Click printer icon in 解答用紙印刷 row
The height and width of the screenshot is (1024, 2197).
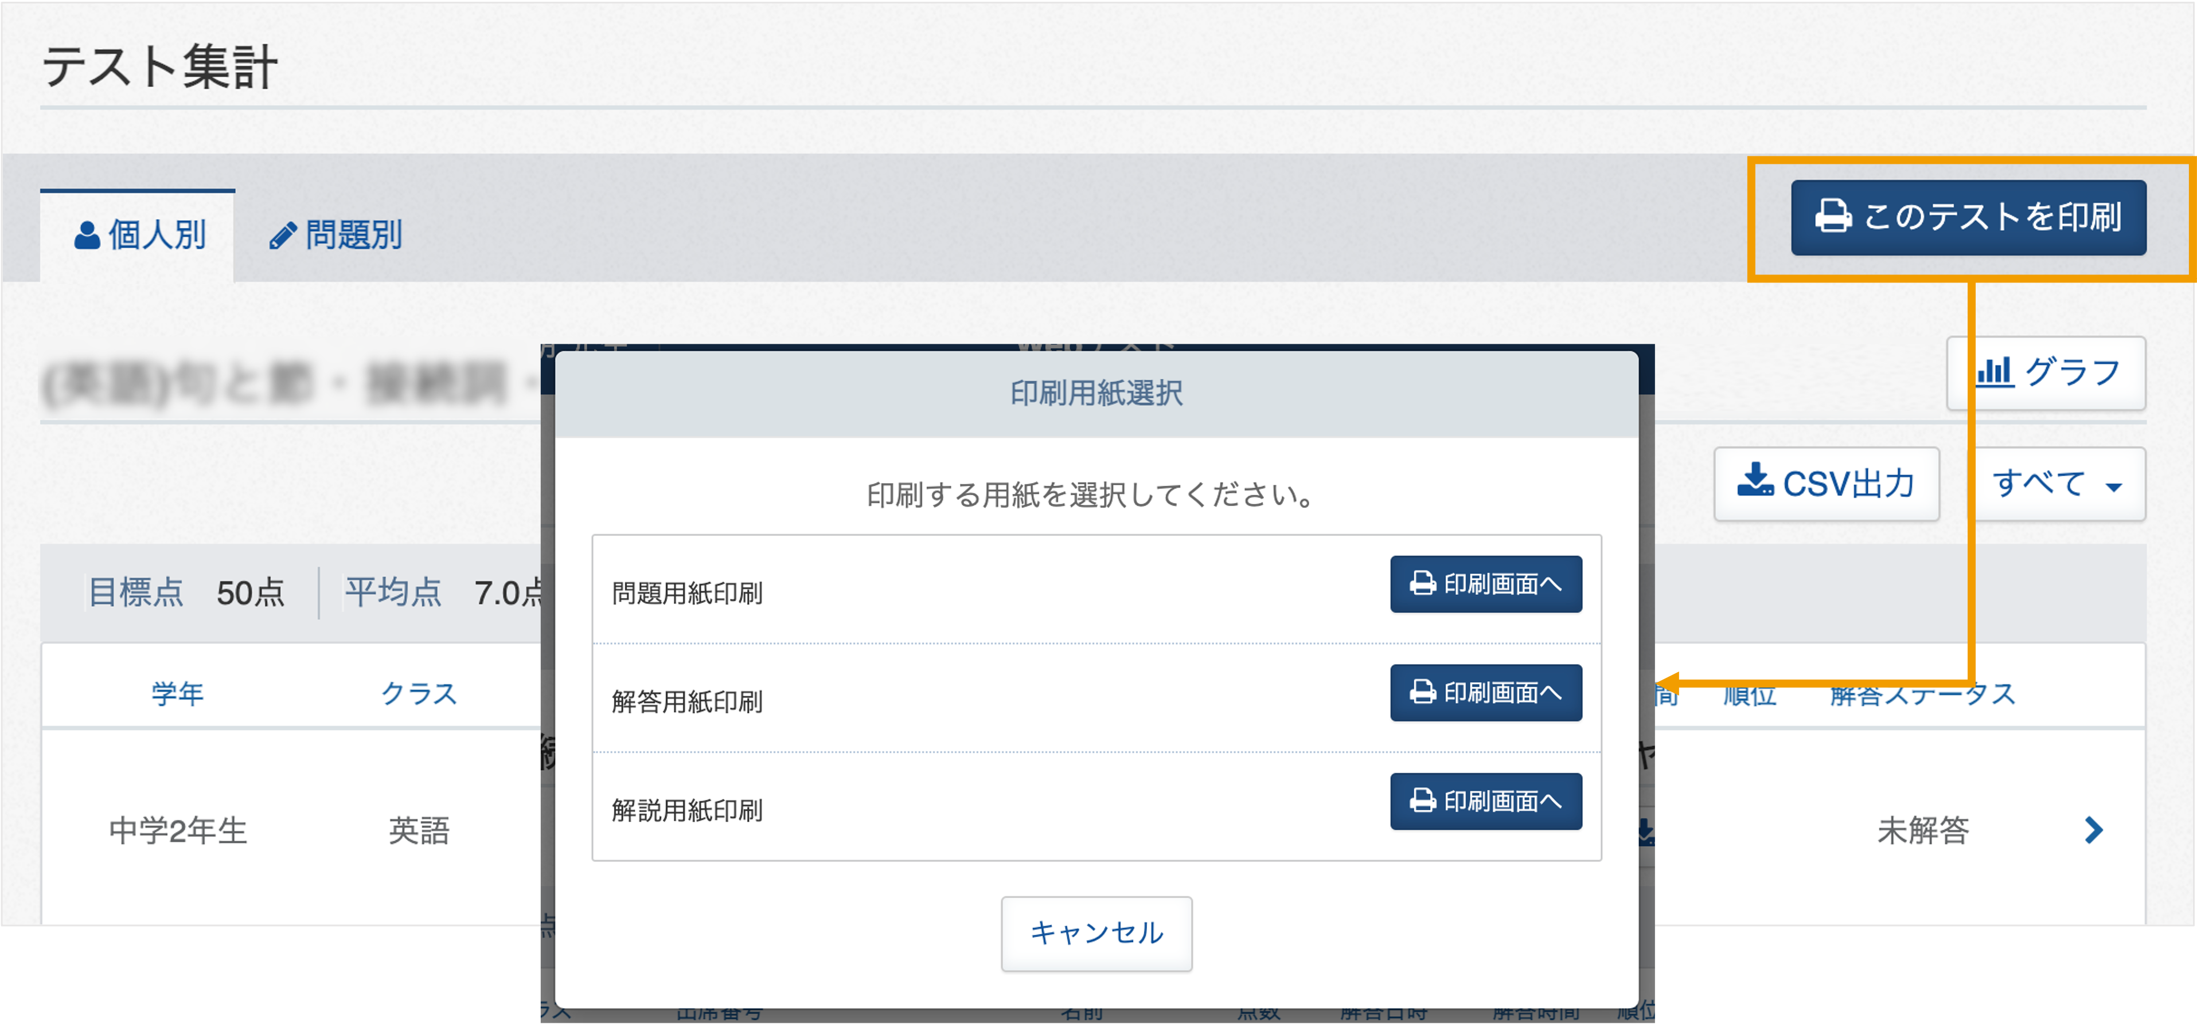pos(1423,692)
